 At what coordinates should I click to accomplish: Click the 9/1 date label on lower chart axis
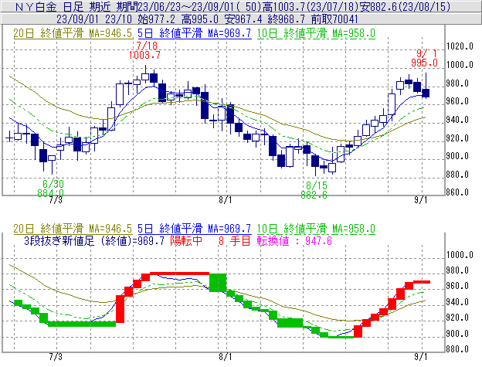click(420, 357)
